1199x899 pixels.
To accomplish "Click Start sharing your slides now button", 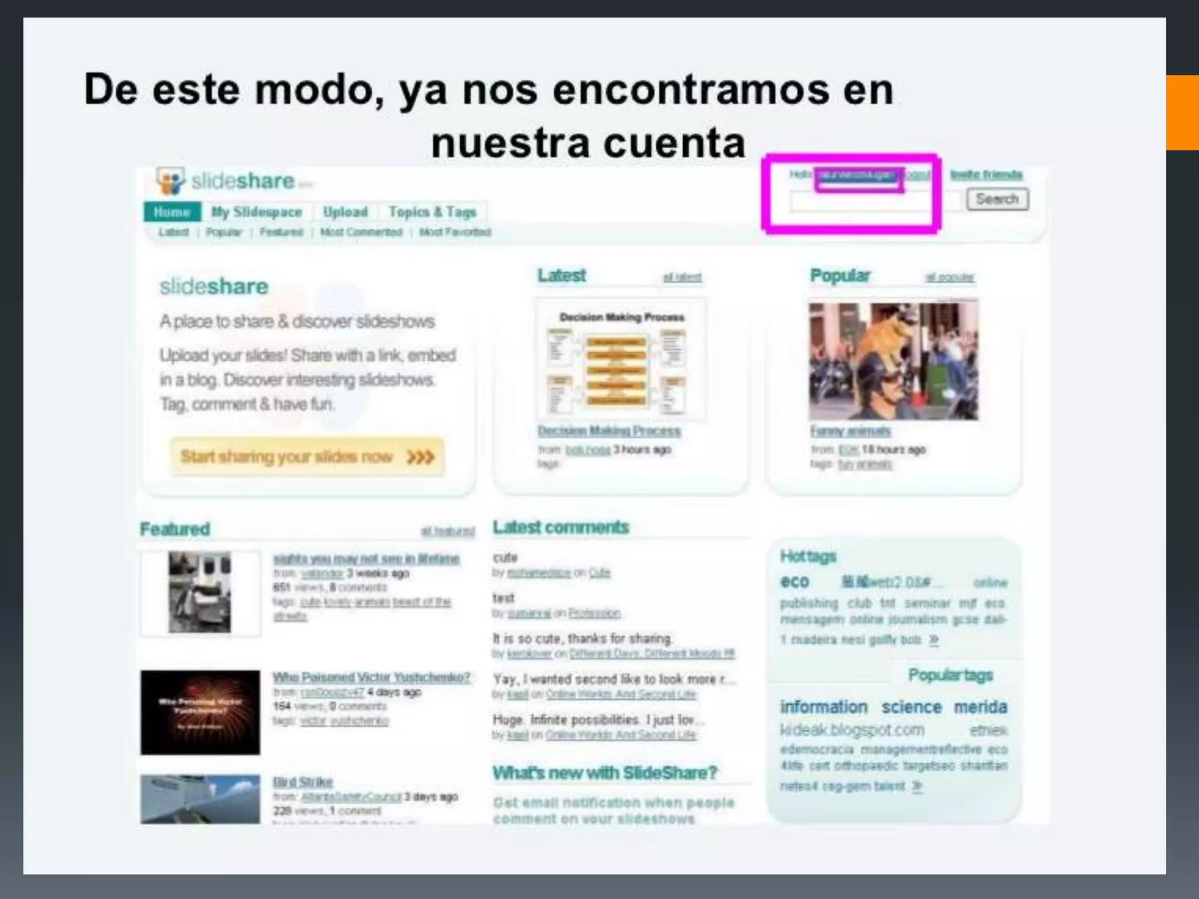I will coord(307,457).
